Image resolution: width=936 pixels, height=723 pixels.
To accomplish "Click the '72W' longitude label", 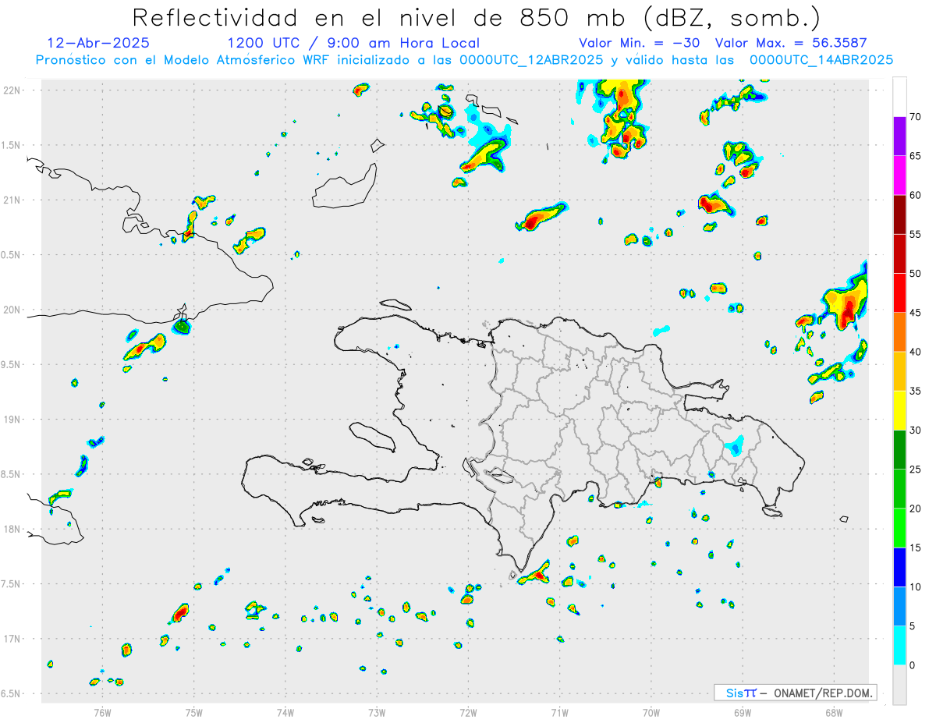I will [468, 714].
